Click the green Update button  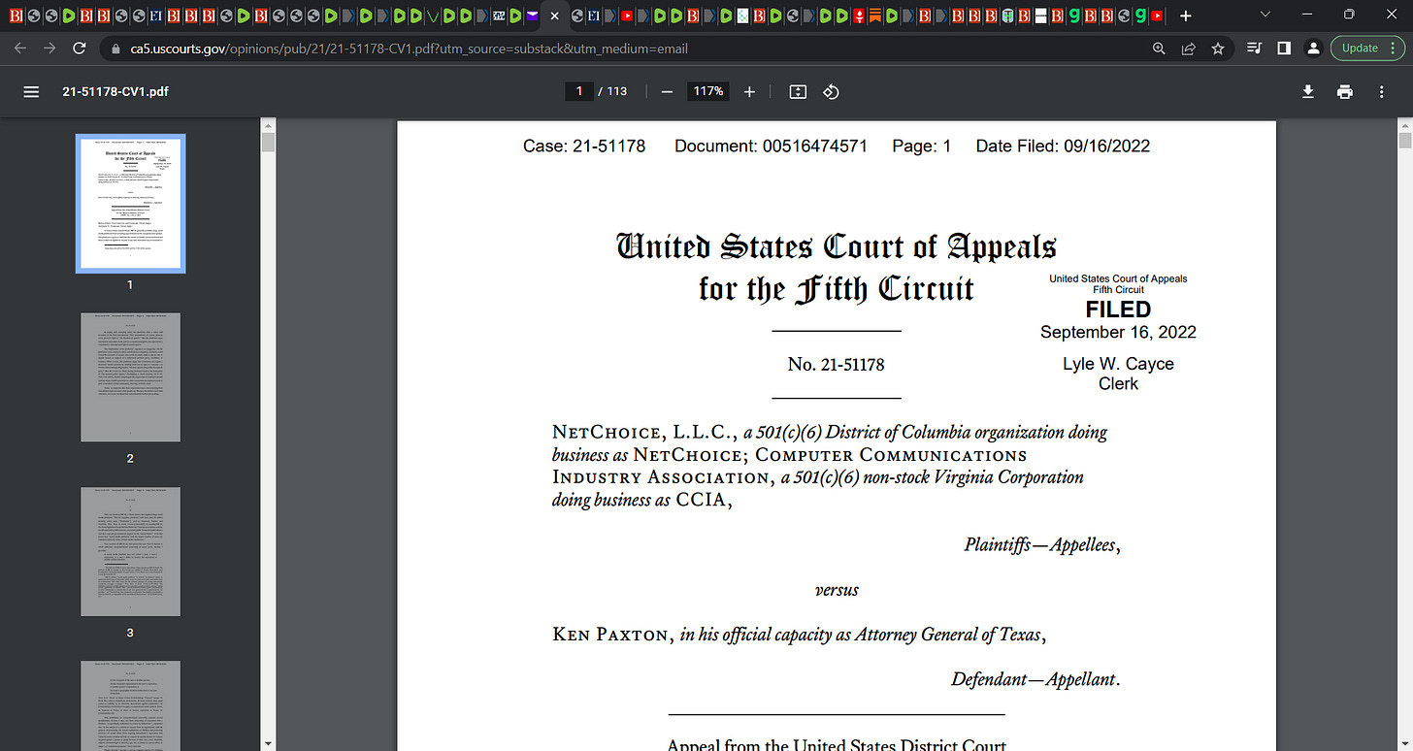pos(1366,48)
